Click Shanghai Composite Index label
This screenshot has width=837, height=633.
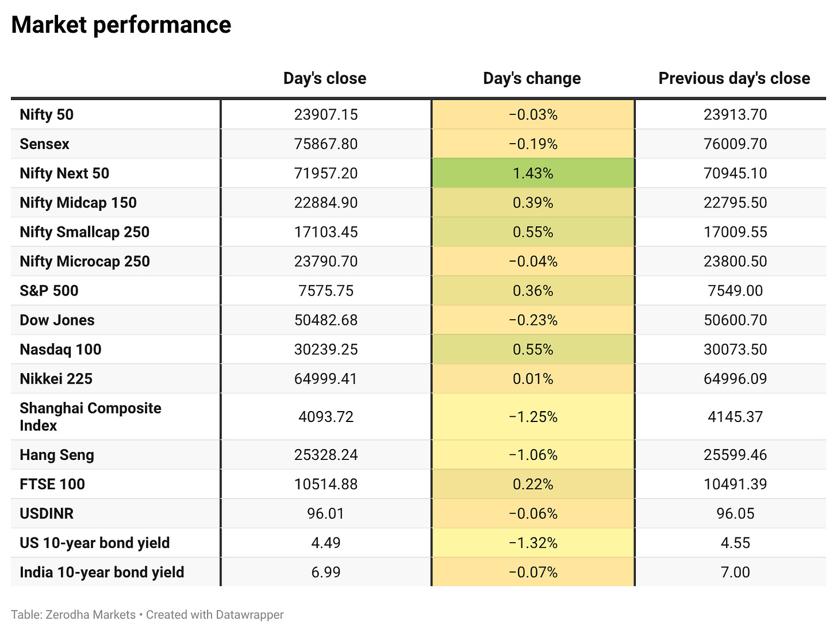point(90,417)
